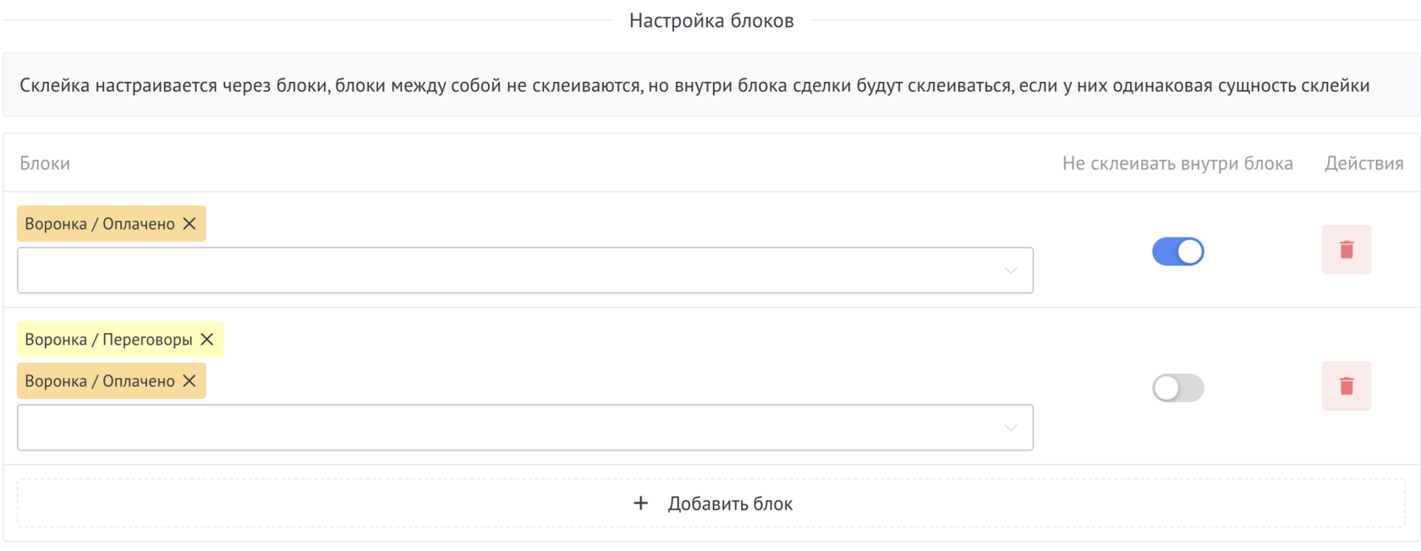This screenshot has width=1421, height=551.
Task: Expand the second block's dropdown chevron
Action: [x=1011, y=428]
